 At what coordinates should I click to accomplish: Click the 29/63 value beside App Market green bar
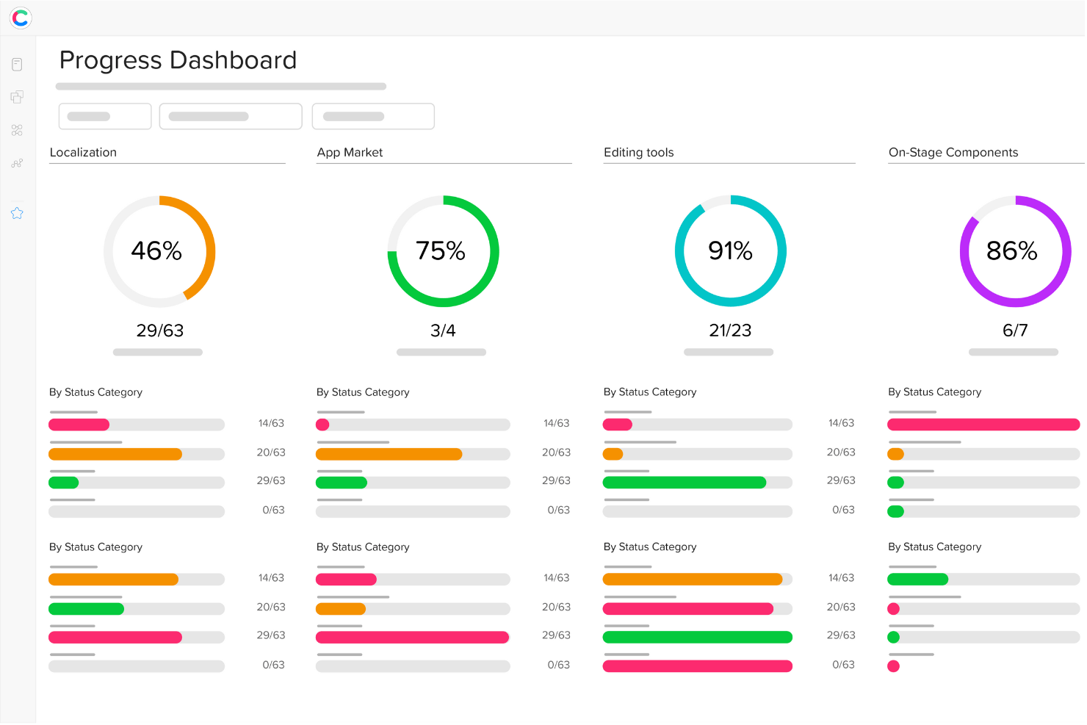pos(556,480)
